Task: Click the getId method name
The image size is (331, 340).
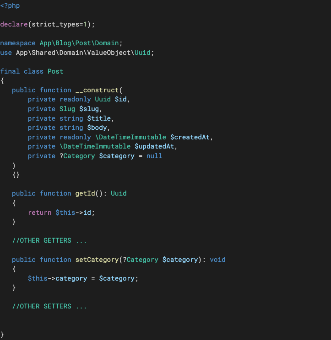Action: (x=85, y=193)
